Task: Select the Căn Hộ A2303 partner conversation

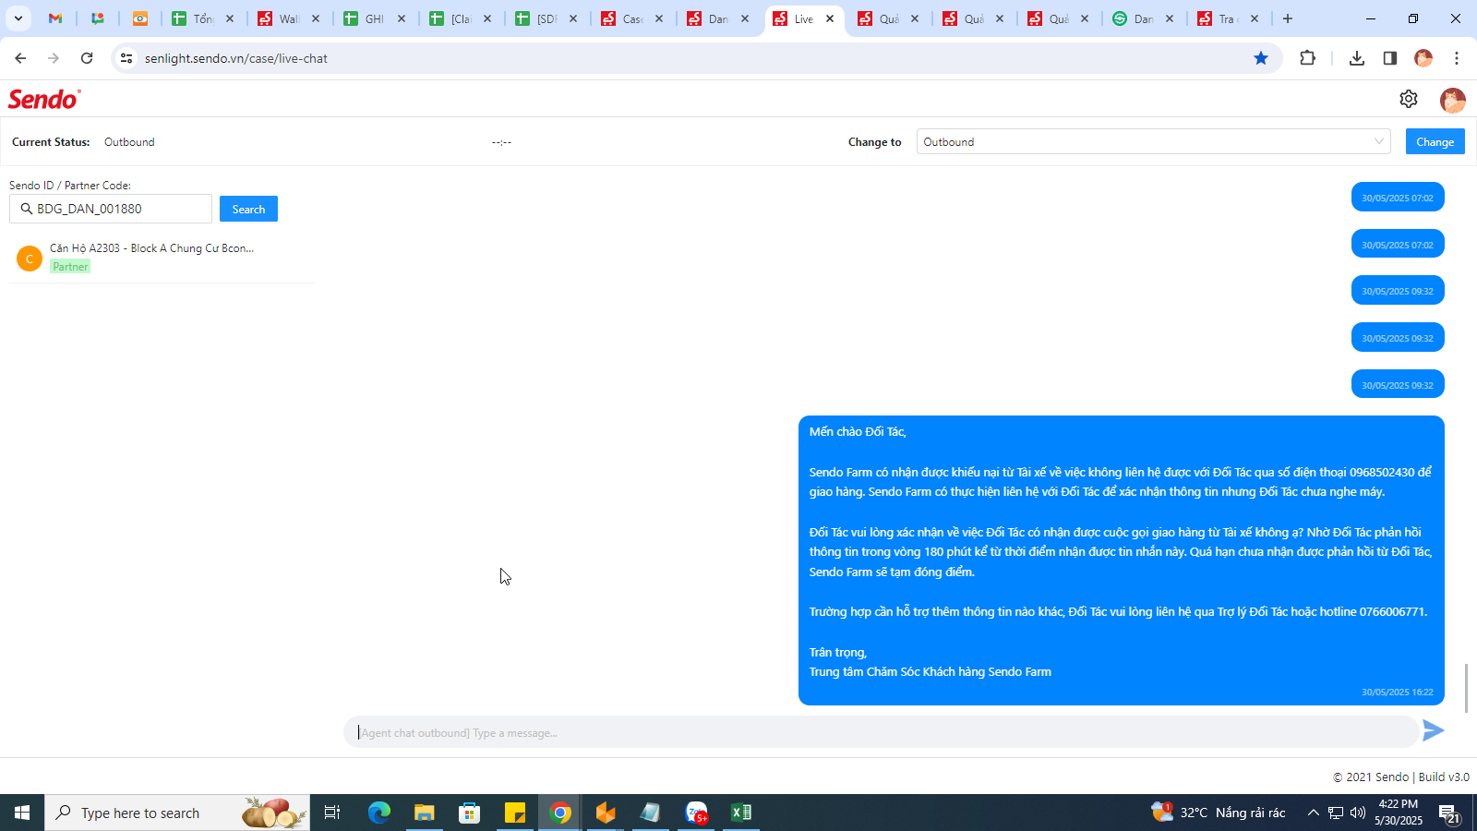Action: (x=162, y=258)
